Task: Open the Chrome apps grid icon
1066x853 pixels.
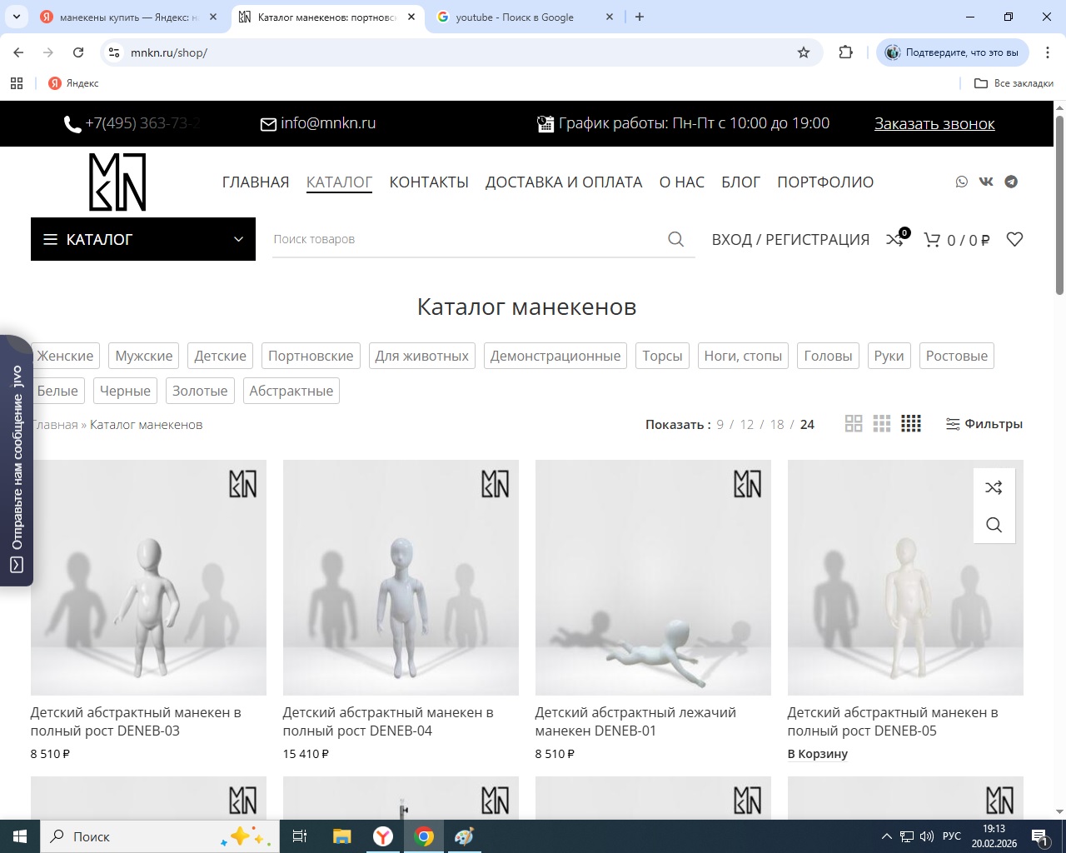Action: tap(17, 83)
